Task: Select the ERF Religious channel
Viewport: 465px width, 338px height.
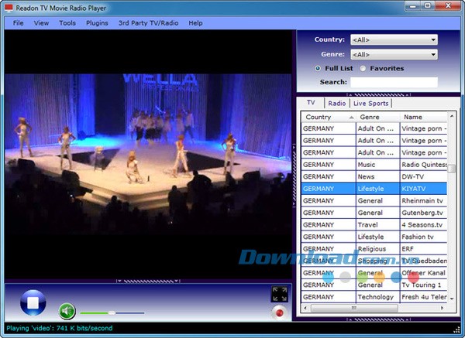Action: pos(374,249)
